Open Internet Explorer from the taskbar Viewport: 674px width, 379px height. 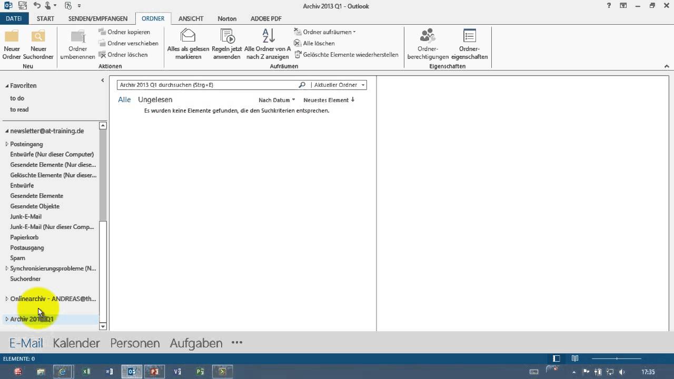(x=63, y=372)
